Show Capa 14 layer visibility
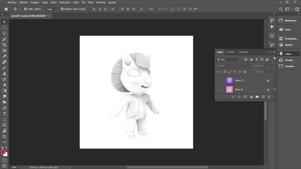 (x=218, y=89)
